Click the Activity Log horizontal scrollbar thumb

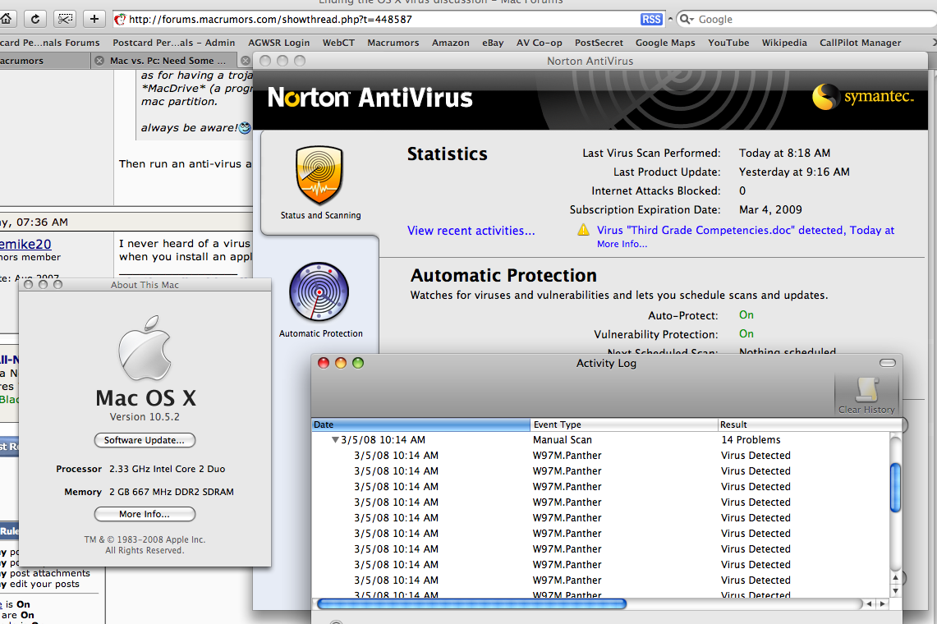(471, 603)
